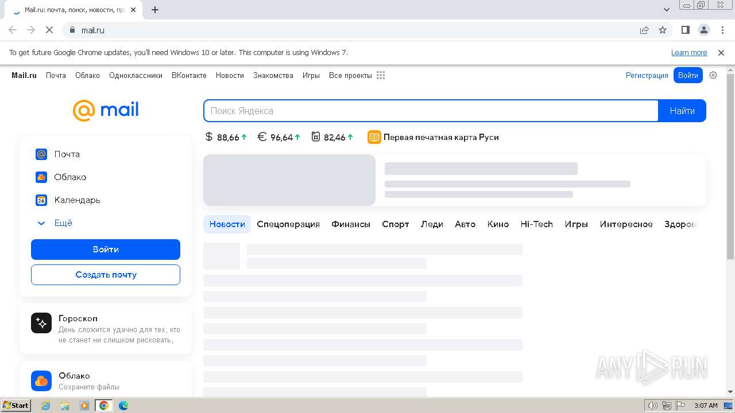Open Игры in top navigation
The width and height of the screenshot is (735, 413).
pos(311,75)
